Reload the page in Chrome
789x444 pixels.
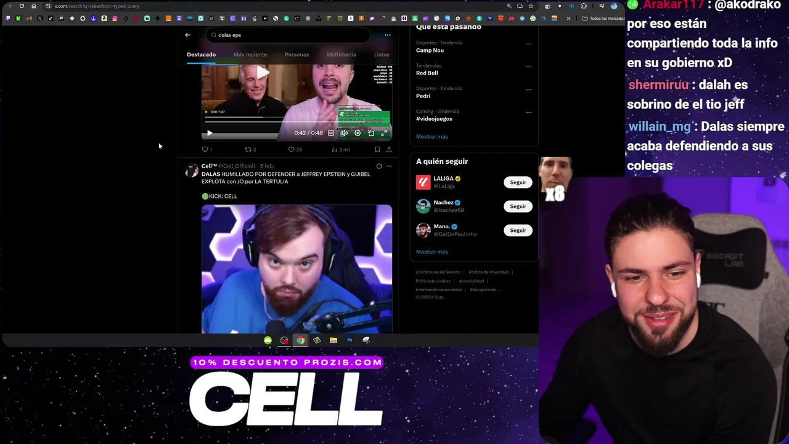pos(22,6)
